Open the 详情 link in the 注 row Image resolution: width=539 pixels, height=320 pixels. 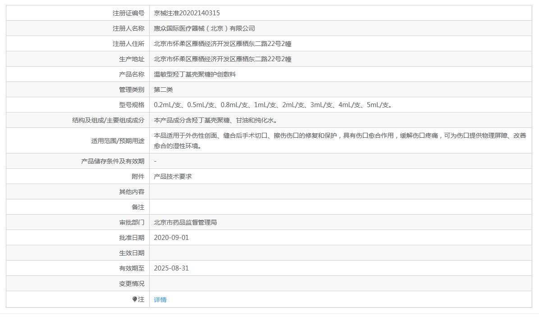coord(160,300)
